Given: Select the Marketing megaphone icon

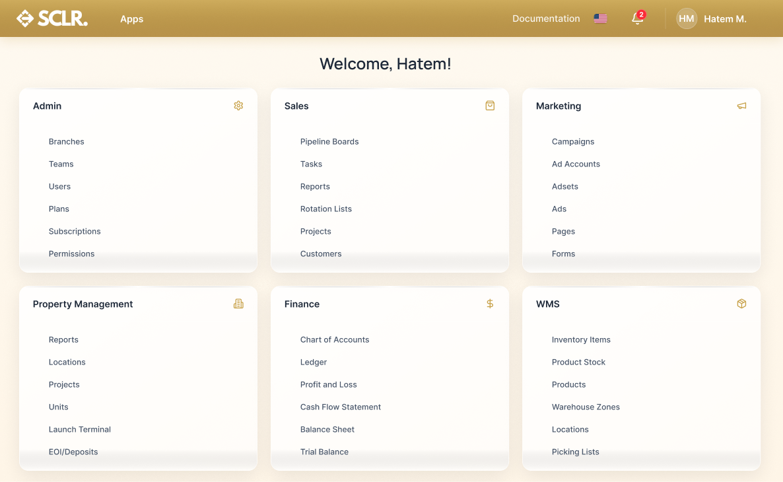Looking at the screenshot, I should pos(741,106).
